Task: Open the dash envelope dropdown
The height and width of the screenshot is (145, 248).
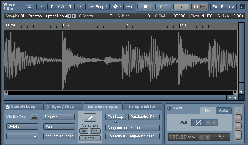Action: pyautogui.click(x=22, y=136)
